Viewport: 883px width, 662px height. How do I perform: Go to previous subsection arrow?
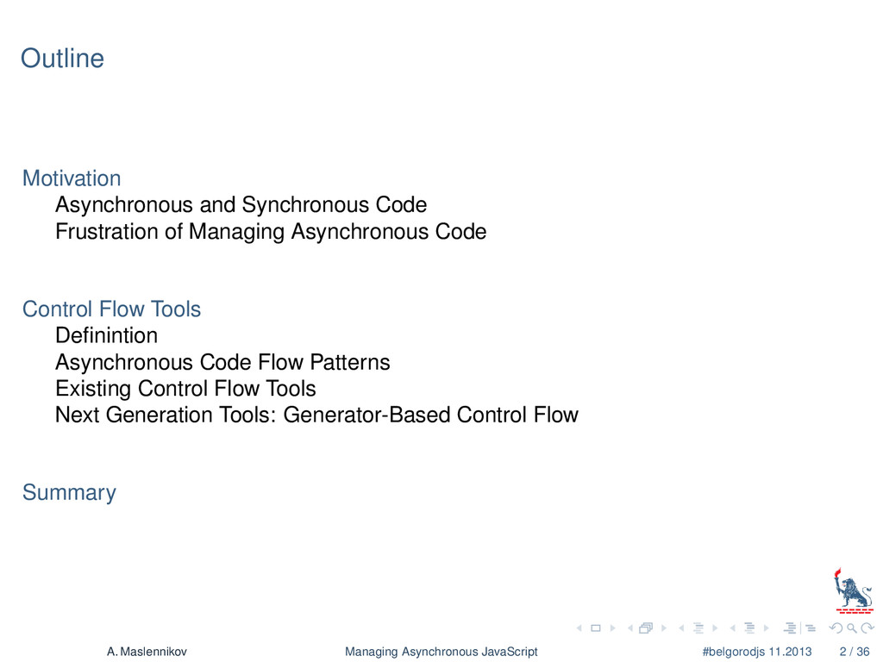[x=681, y=628]
